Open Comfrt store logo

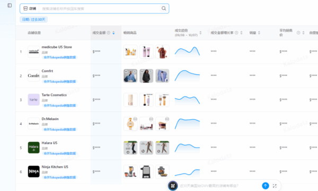[x=34, y=76]
